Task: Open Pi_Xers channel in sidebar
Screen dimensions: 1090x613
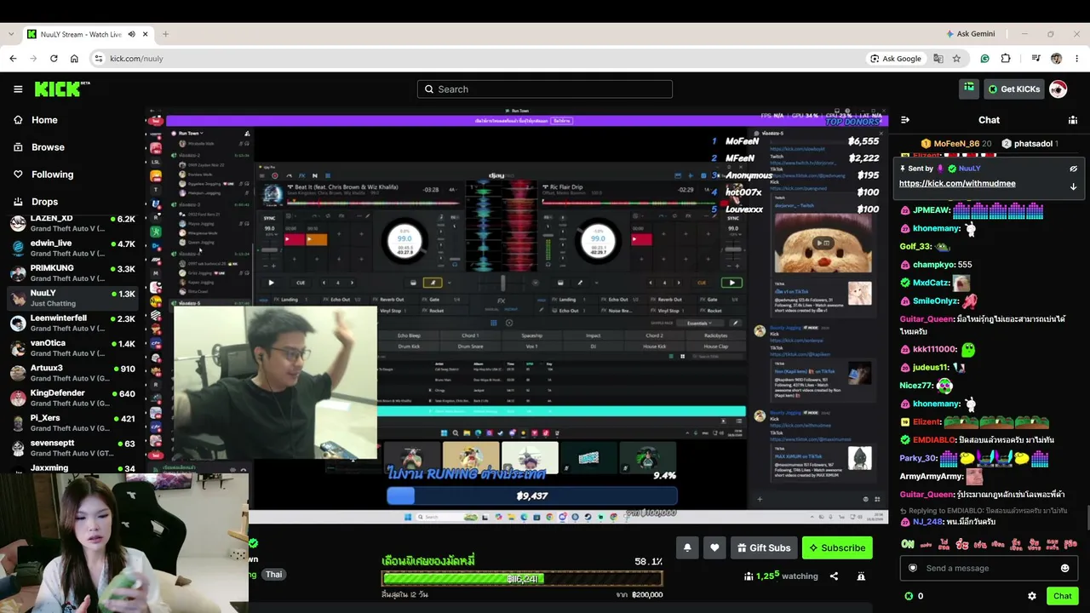Action: pyautogui.click(x=72, y=423)
